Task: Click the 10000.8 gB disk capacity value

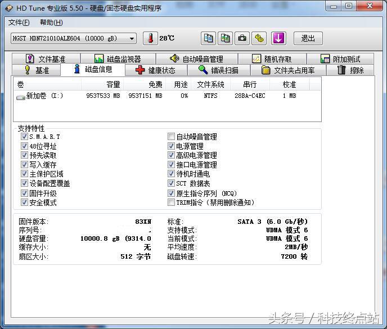Action: coord(116,238)
